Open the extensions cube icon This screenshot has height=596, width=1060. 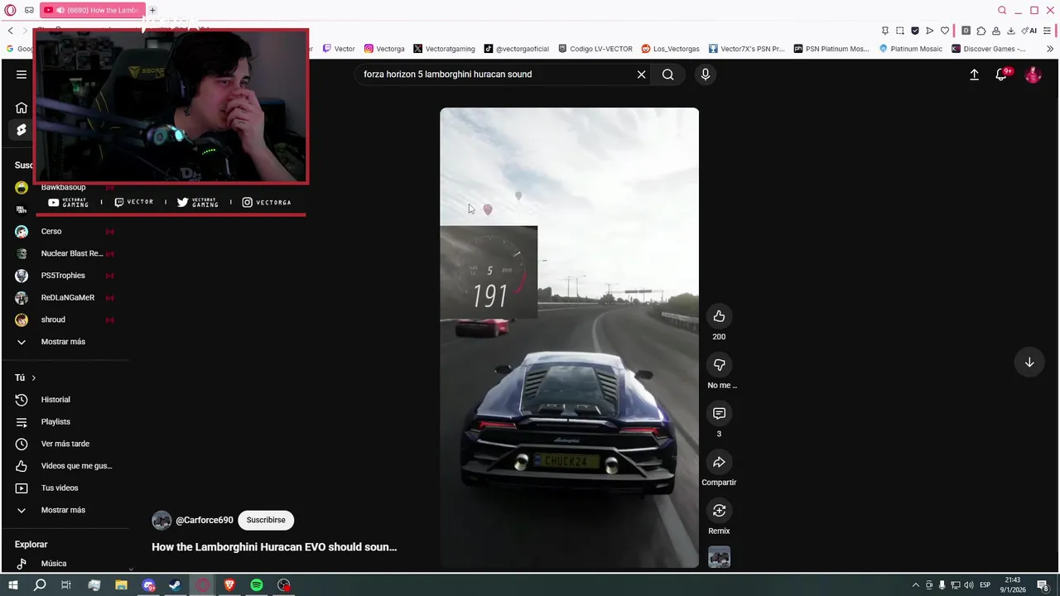(981, 31)
